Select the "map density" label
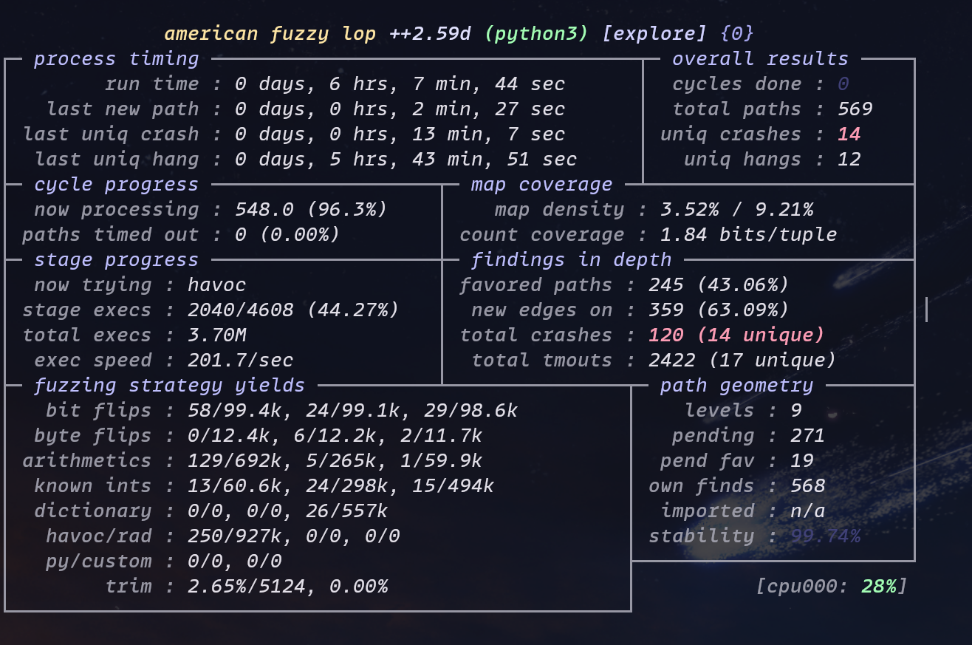Screen dimensions: 972x645 click(x=560, y=210)
